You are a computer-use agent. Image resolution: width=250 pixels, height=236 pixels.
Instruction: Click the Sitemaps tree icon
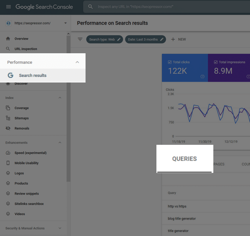[x=8, y=118]
